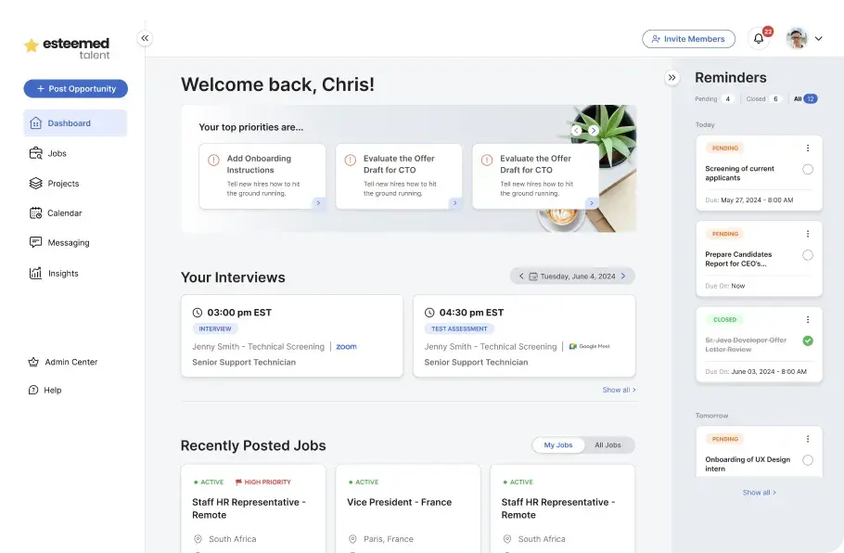This screenshot has width=844, height=553.
Task: Open the notifications bell
Action: point(758,38)
